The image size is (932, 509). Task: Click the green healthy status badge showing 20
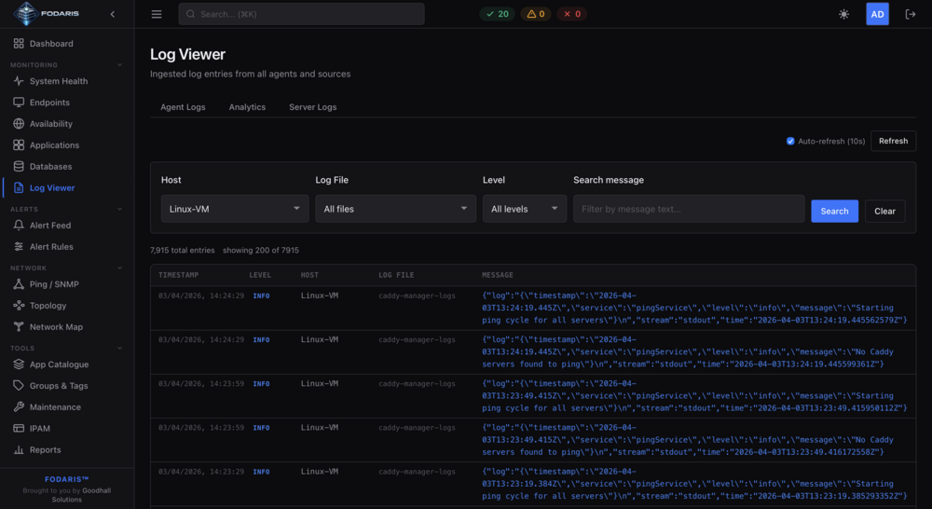(x=497, y=14)
